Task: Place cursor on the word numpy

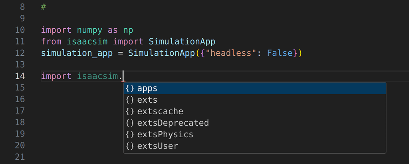Action: [89, 30]
